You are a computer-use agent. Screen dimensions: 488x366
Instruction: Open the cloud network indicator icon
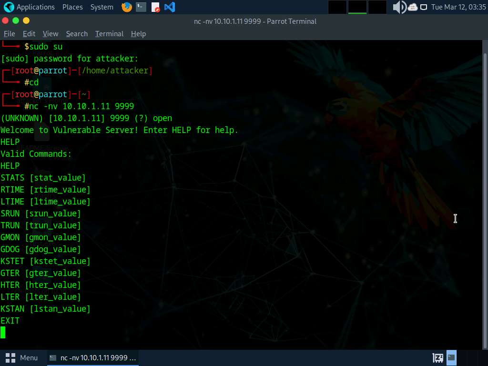click(413, 7)
